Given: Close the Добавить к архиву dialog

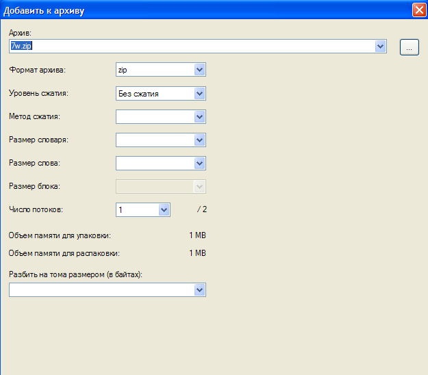Looking at the screenshot, I should click(x=418, y=10).
